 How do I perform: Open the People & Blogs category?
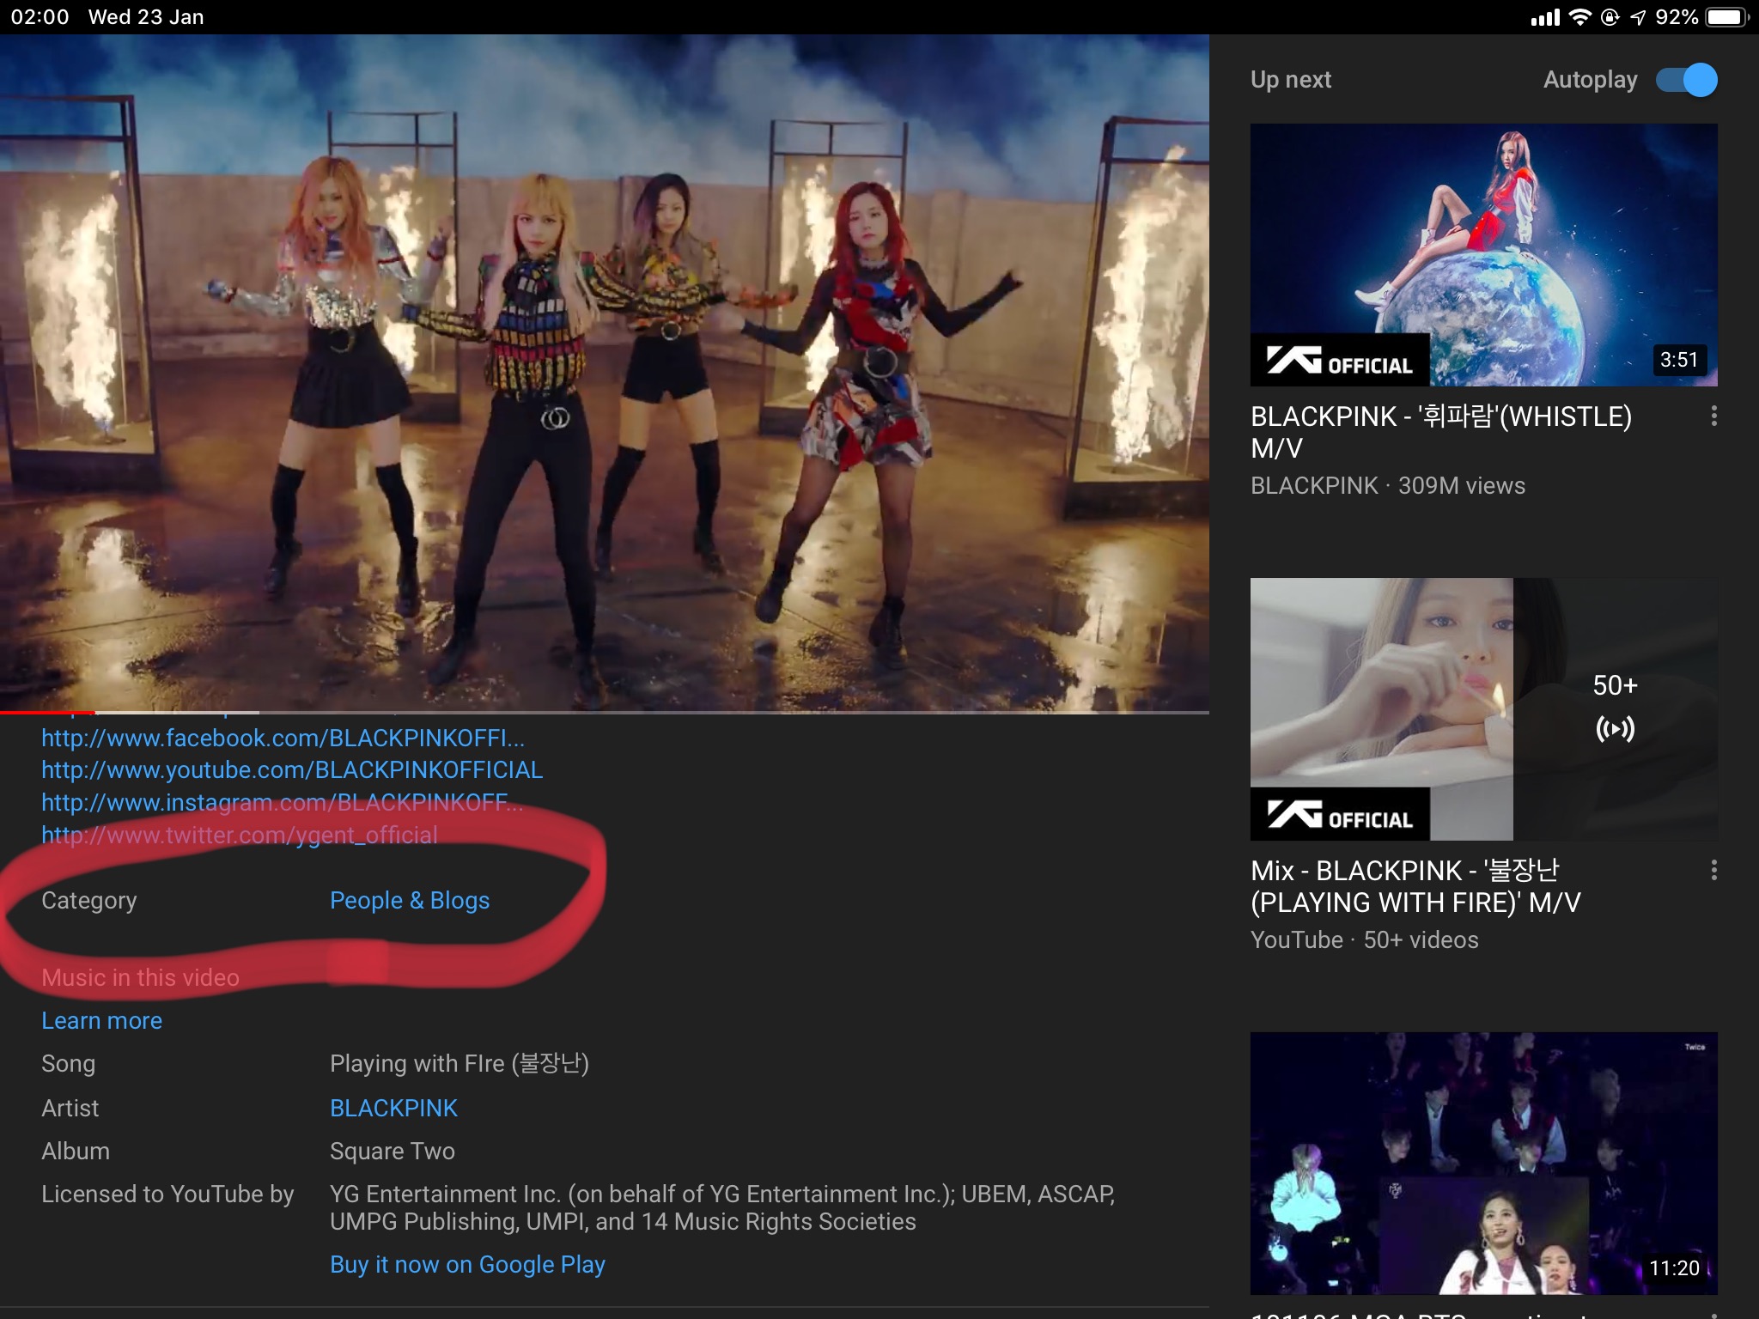410,901
